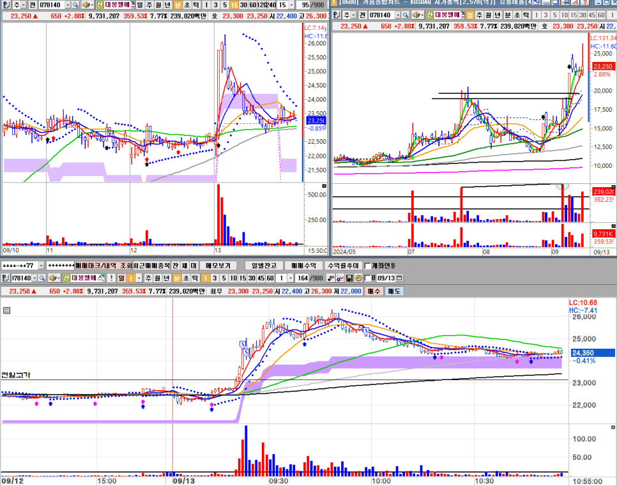Open chart settings gear in the bottom toolbar
The image size is (617, 486).
point(358,278)
